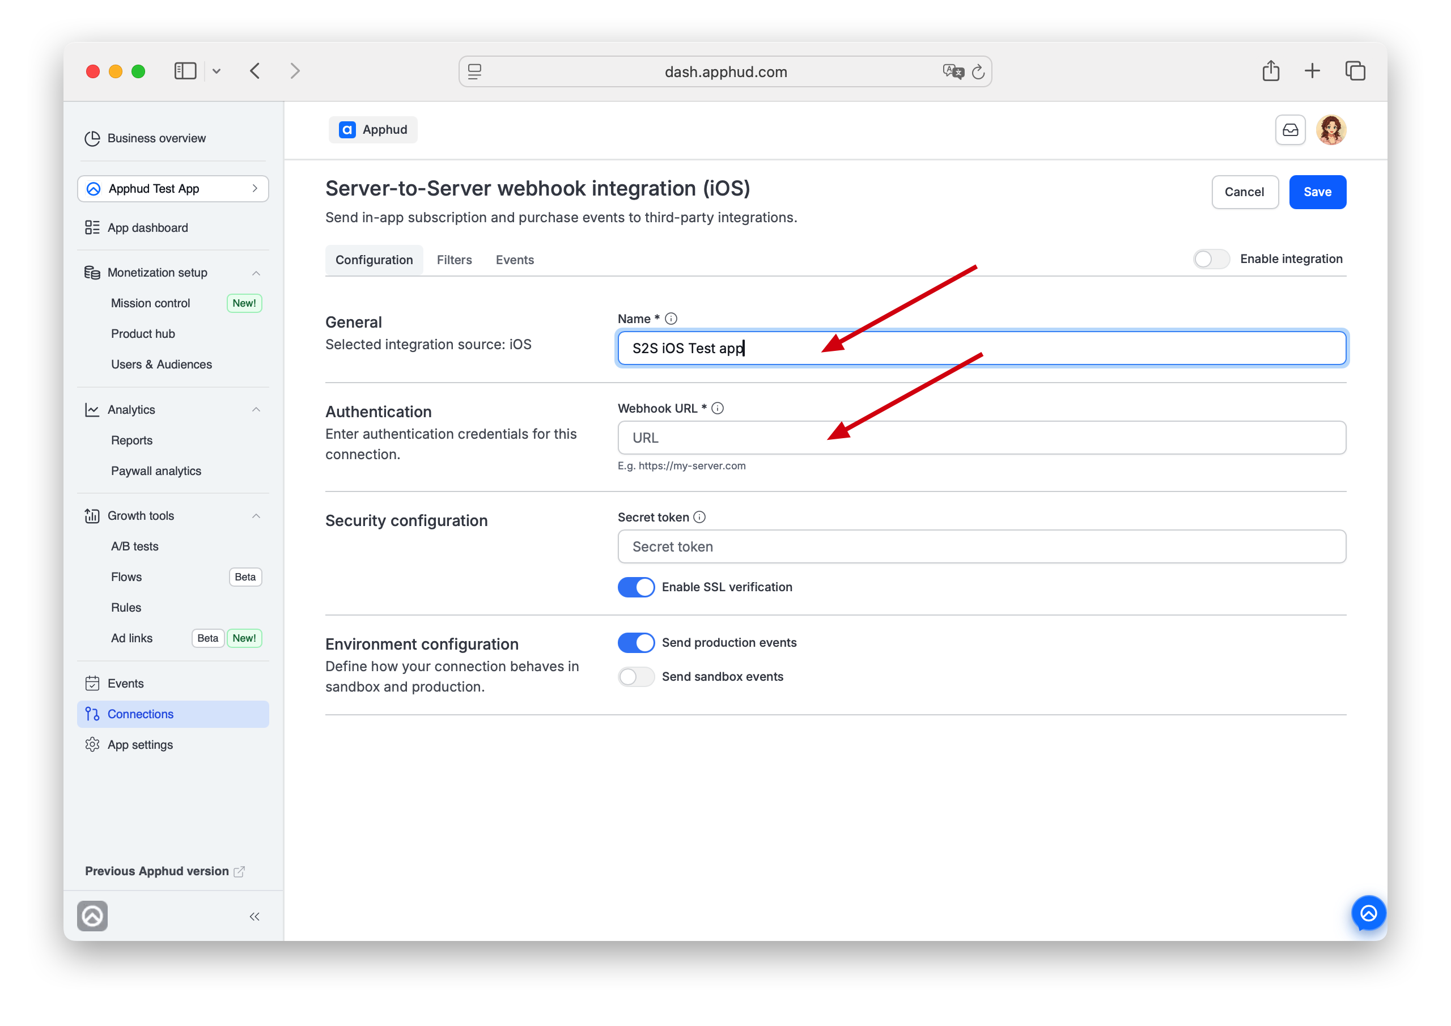This screenshot has width=1451, height=1026.
Task: Open Safari sidebar dropdown arrow
Action: [216, 71]
